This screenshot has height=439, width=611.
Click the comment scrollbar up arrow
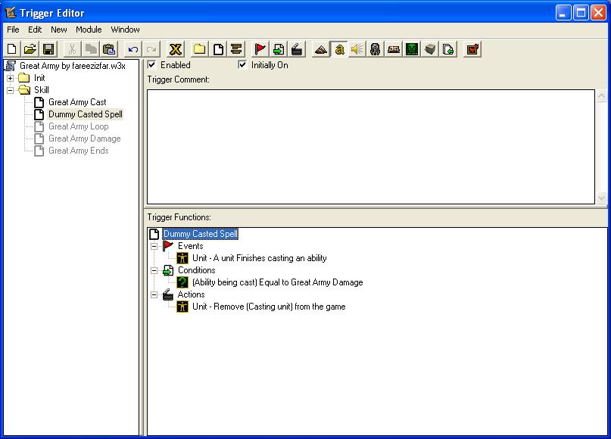[x=601, y=95]
